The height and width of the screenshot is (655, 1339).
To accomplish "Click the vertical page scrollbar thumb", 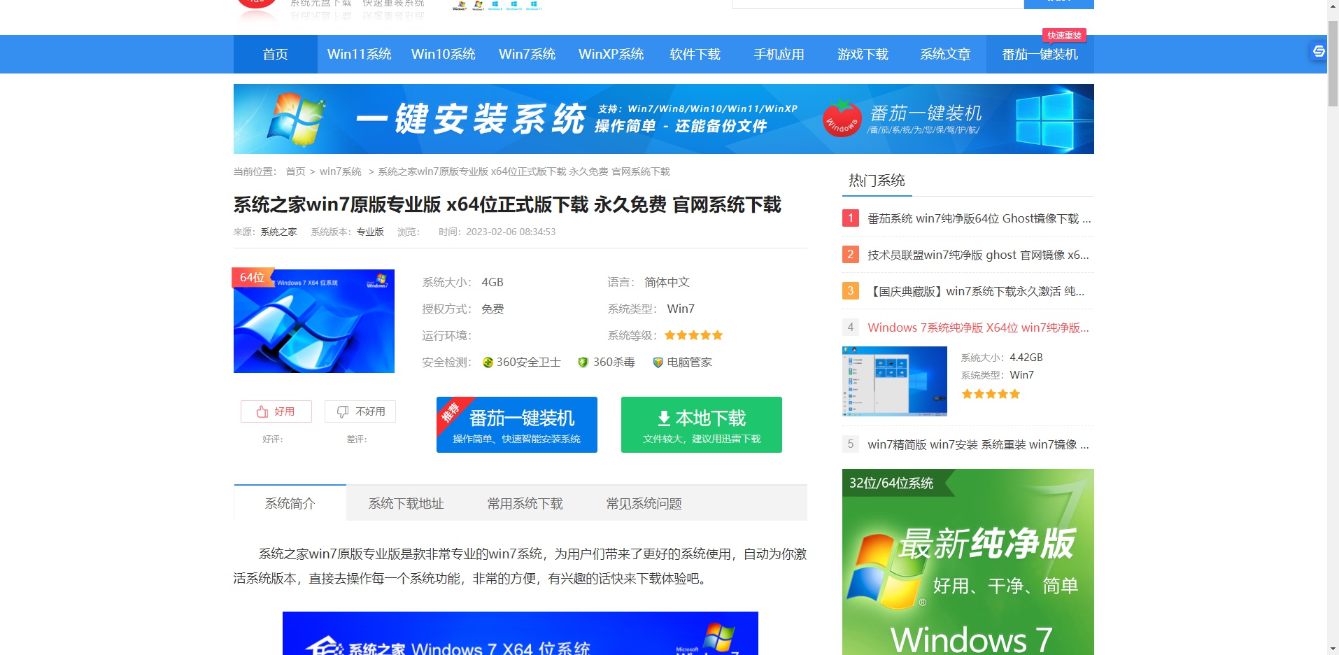I will pyautogui.click(x=1333, y=63).
